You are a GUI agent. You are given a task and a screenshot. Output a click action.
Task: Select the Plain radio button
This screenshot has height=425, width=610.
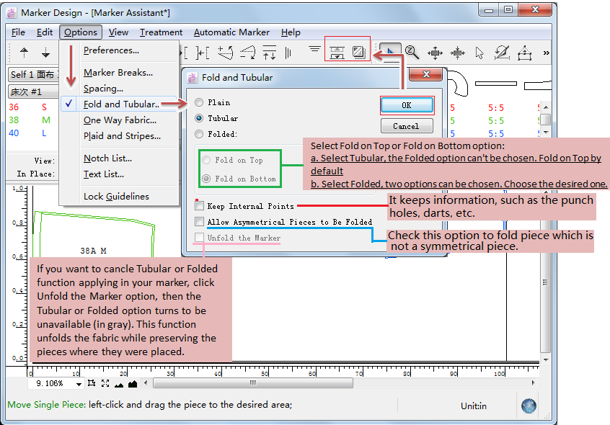(199, 102)
